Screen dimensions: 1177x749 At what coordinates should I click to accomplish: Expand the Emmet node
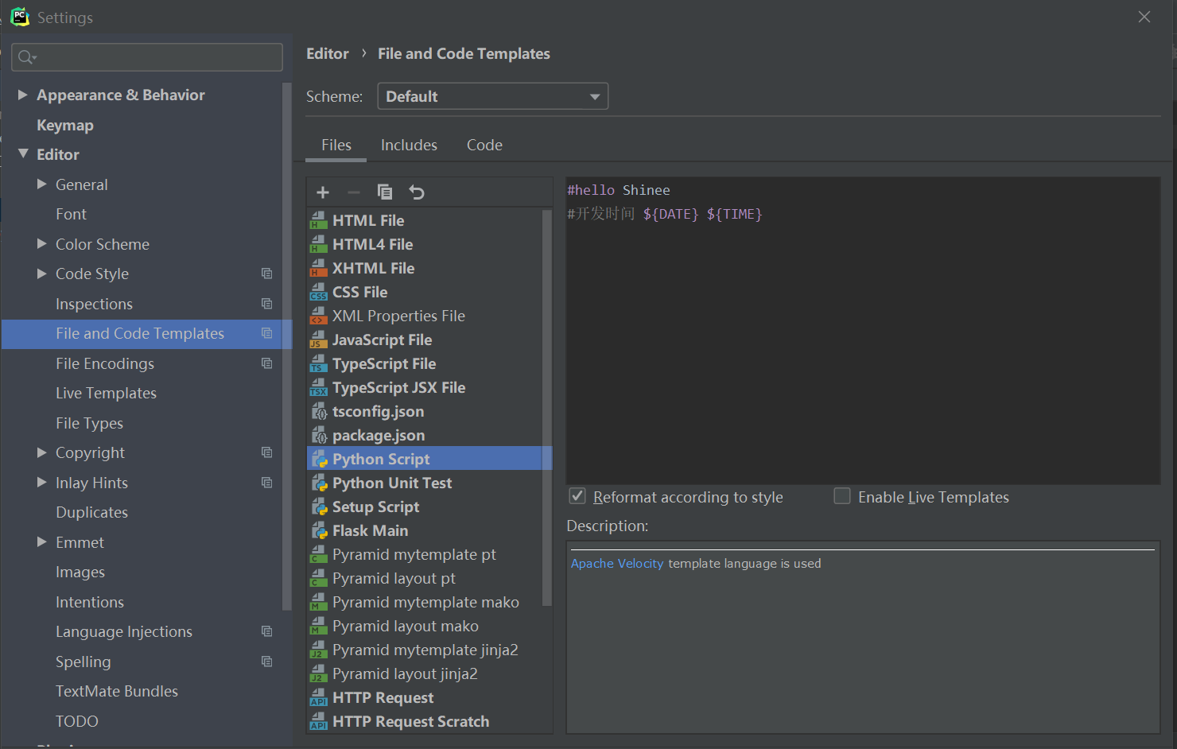click(41, 541)
